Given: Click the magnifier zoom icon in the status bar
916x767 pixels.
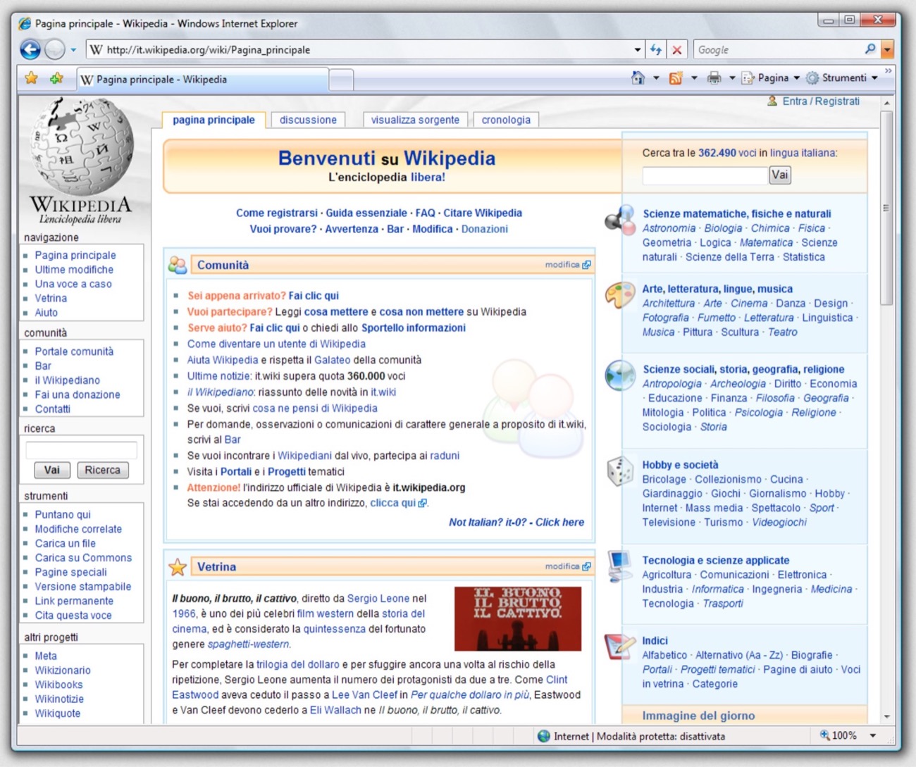Looking at the screenshot, I should (x=824, y=735).
